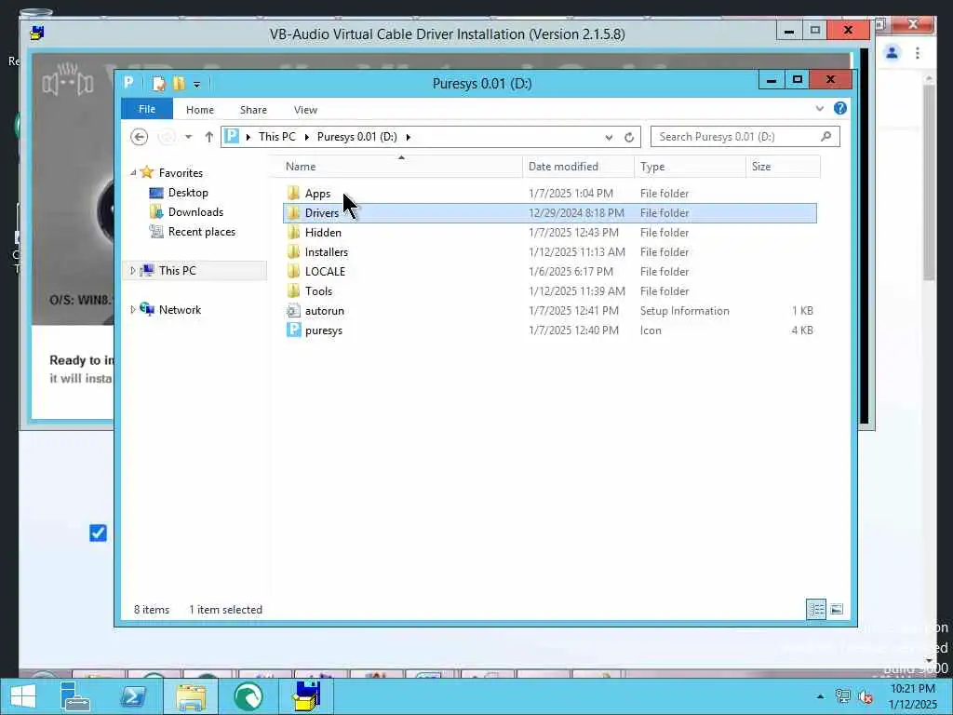
Task: Click the profile avatar in the browser window
Action: pyautogui.click(x=892, y=53)
